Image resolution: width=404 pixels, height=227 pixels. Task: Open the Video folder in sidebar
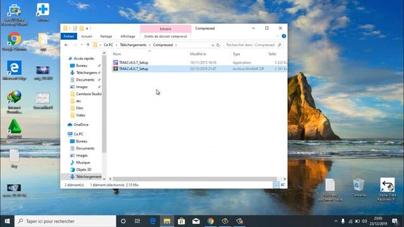pyautogui.click(x=80, y=115)
